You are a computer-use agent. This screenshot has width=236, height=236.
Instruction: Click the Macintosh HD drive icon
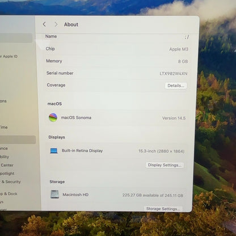point(55,194)
